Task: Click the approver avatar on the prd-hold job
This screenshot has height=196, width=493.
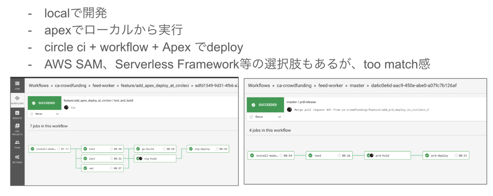Action: pos(371,155)
